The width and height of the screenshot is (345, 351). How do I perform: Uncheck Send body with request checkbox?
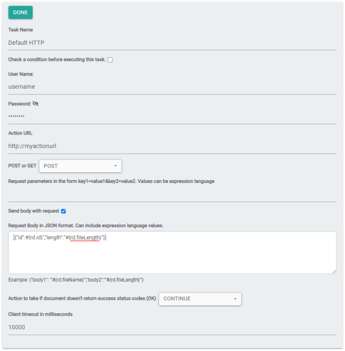63,211
